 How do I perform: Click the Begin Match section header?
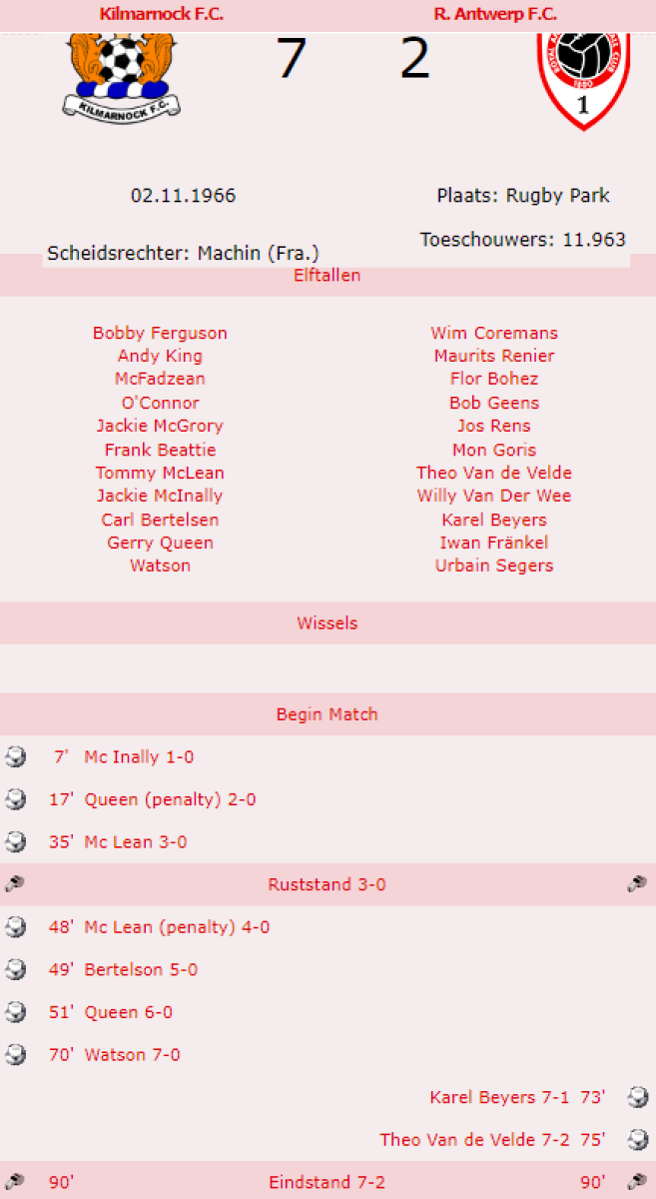(x=328, y=714)
